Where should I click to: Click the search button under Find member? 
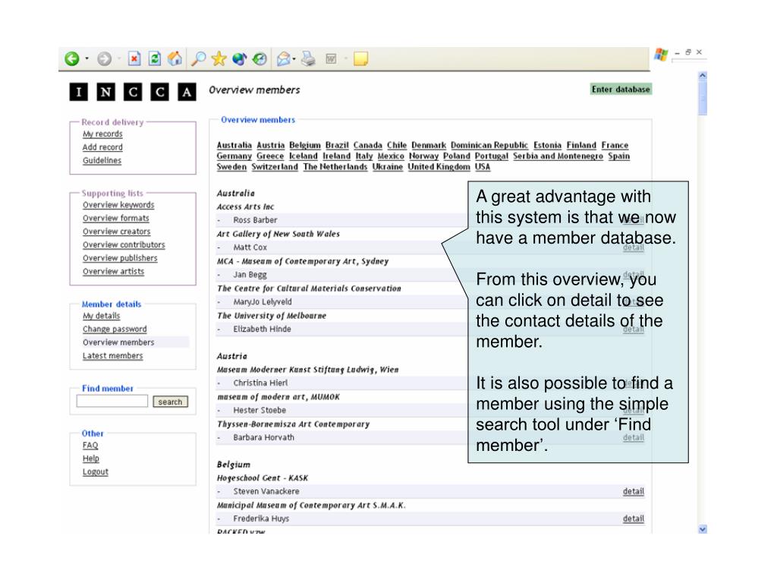[x=170, y=402]
